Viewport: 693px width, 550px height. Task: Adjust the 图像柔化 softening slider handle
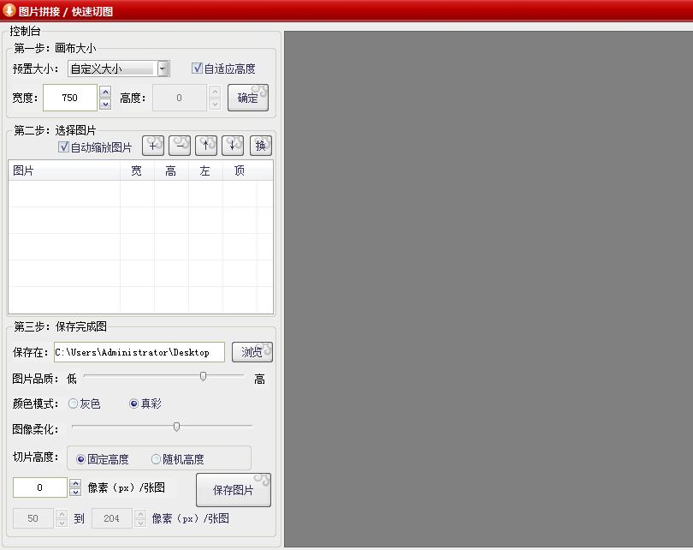pyautogui.click(x=176, y=427)
